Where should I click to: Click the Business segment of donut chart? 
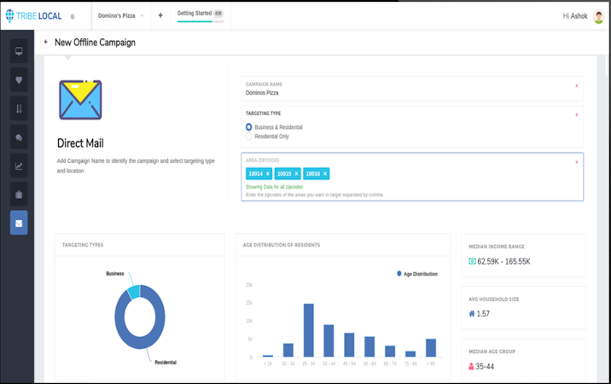point(134,292)
